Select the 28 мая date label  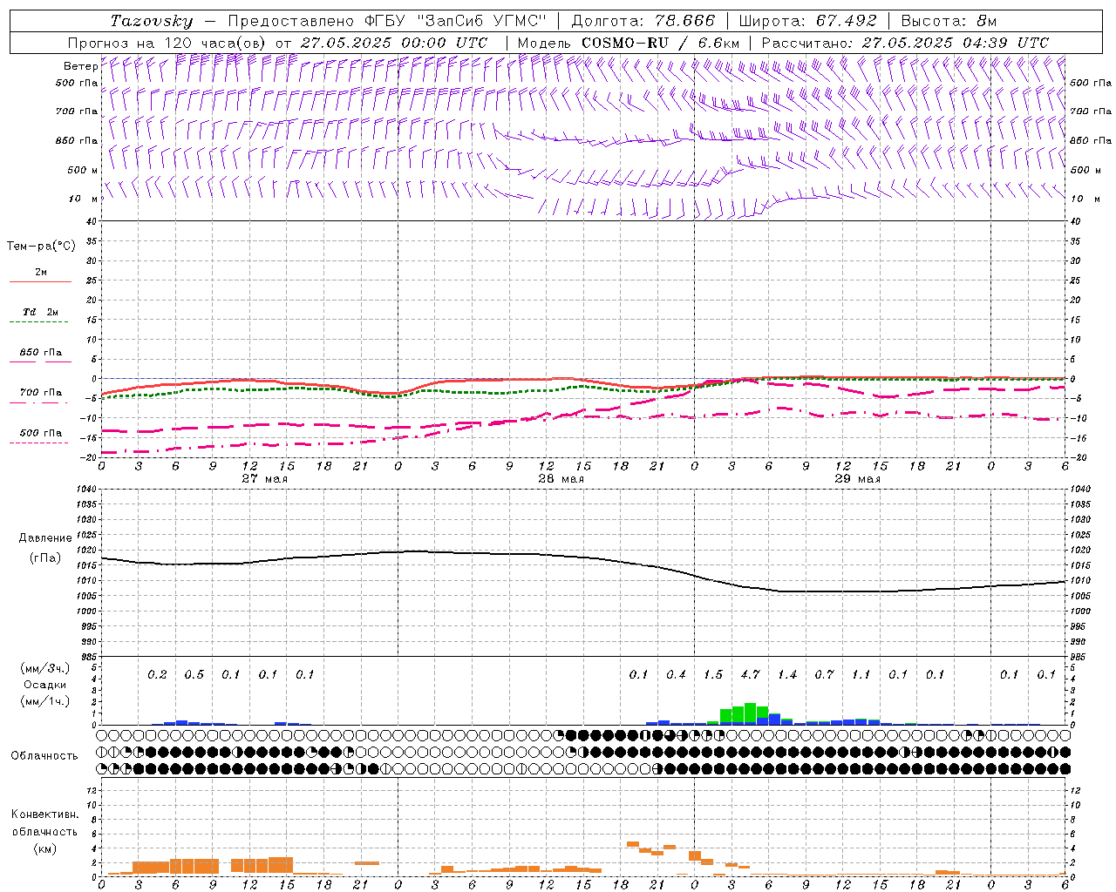pyautogui.click(x=561, y=479)
